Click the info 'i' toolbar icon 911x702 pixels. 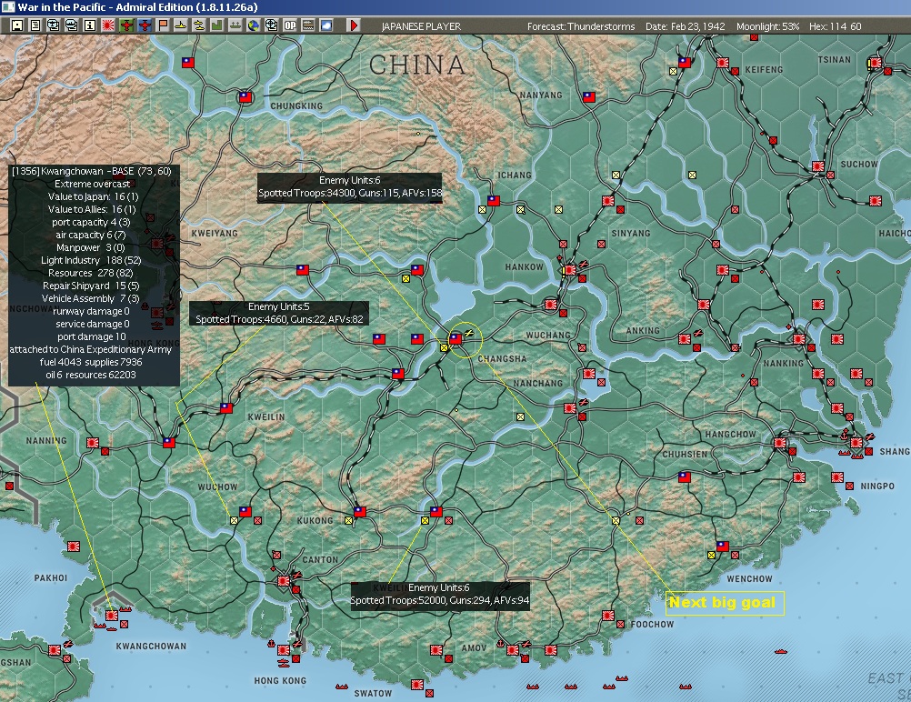pyautogui.click(x=89, y=25)
